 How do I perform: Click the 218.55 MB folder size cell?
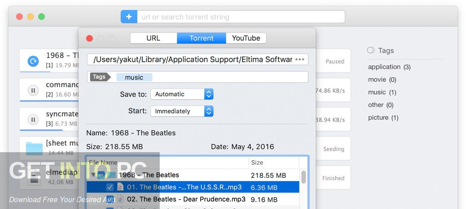[x=268, y=175]
